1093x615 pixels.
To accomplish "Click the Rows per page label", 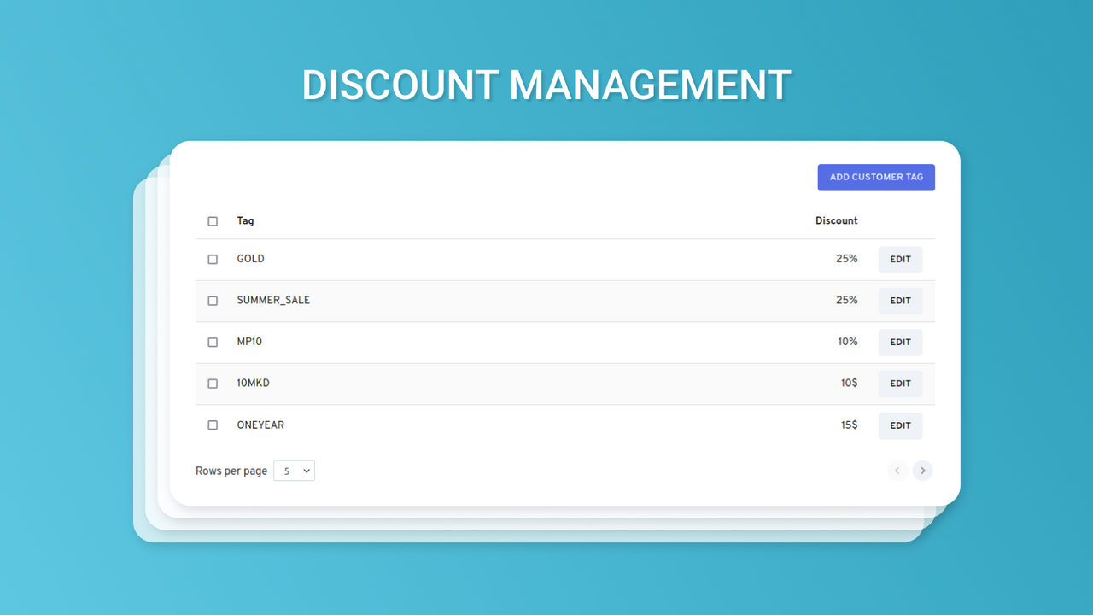I will [231, 471].
